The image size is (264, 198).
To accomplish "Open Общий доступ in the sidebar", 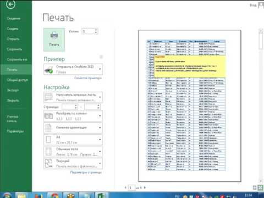I will click(18, 80).
